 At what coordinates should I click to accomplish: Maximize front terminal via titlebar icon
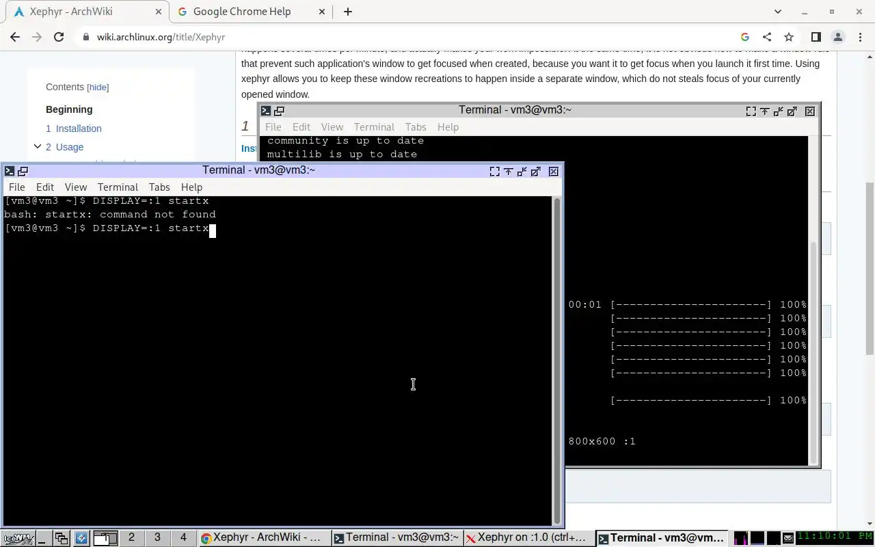(535, 171)
